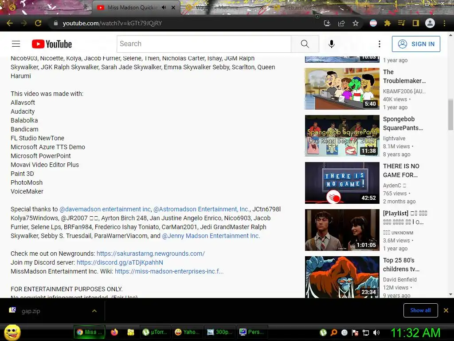Open the discord.gg/aTDjKpahhN invite link
This screenshot has width=454, height=341.
pos(120,262)
